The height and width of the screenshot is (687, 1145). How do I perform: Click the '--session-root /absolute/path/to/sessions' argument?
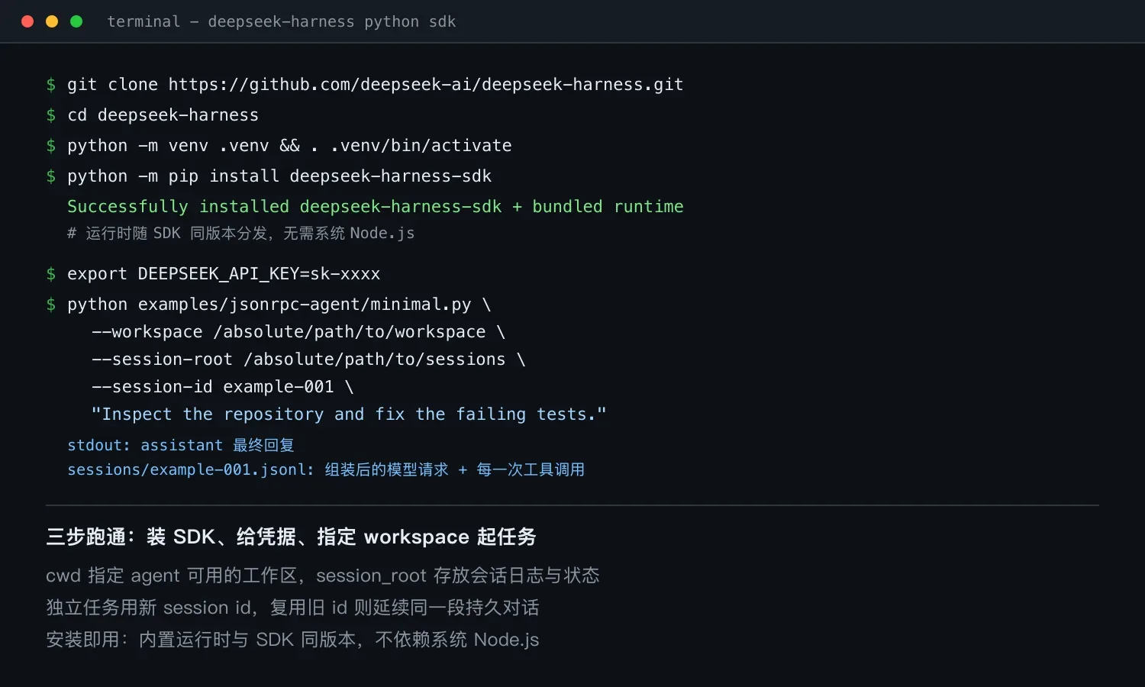308,360
